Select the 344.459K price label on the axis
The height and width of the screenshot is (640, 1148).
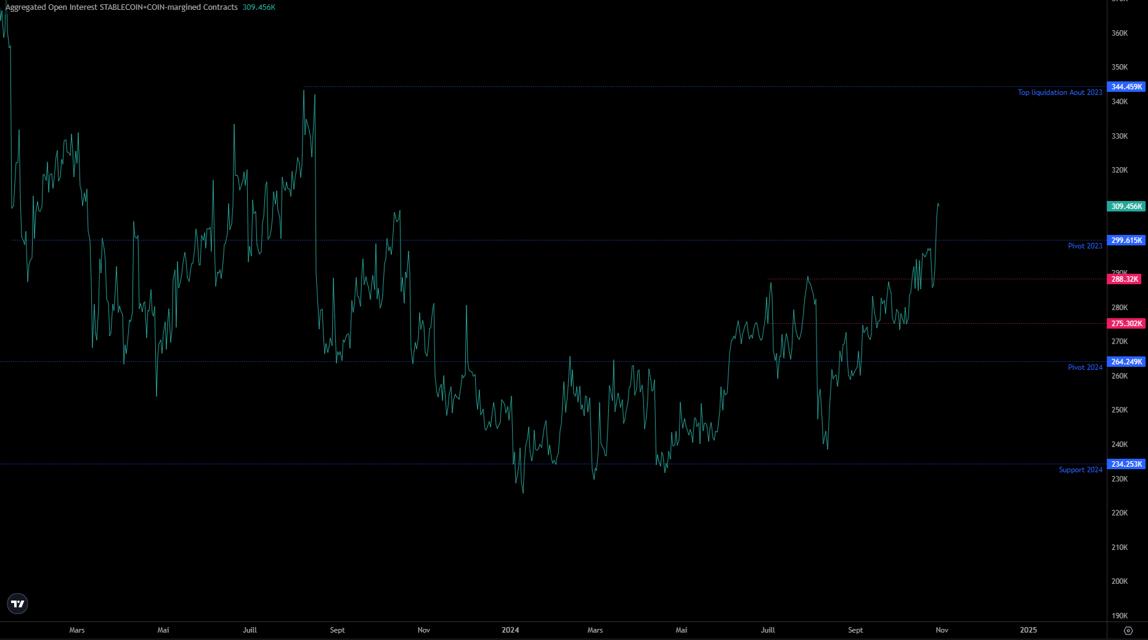[x=1126, y=87]
